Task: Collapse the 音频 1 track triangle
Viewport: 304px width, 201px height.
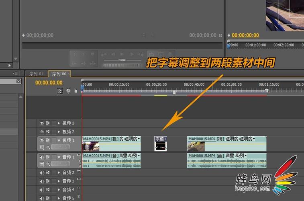Action: pos(59,157)
